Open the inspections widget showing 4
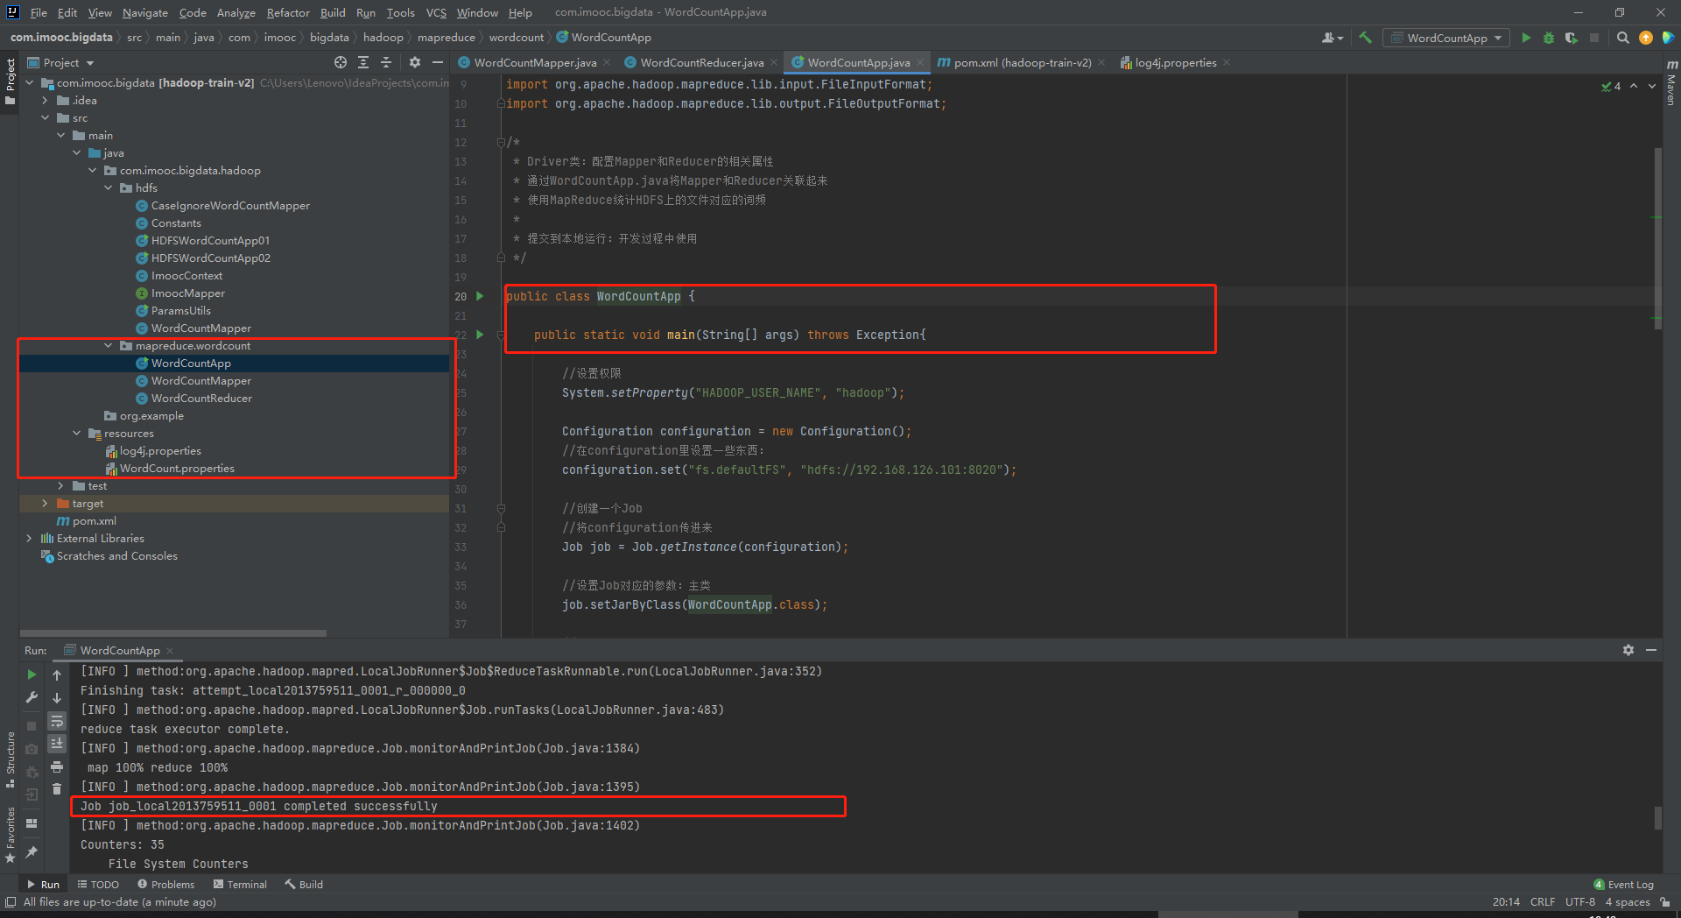This screenshot has height=918, width=1681. (x=1611, y=86)
